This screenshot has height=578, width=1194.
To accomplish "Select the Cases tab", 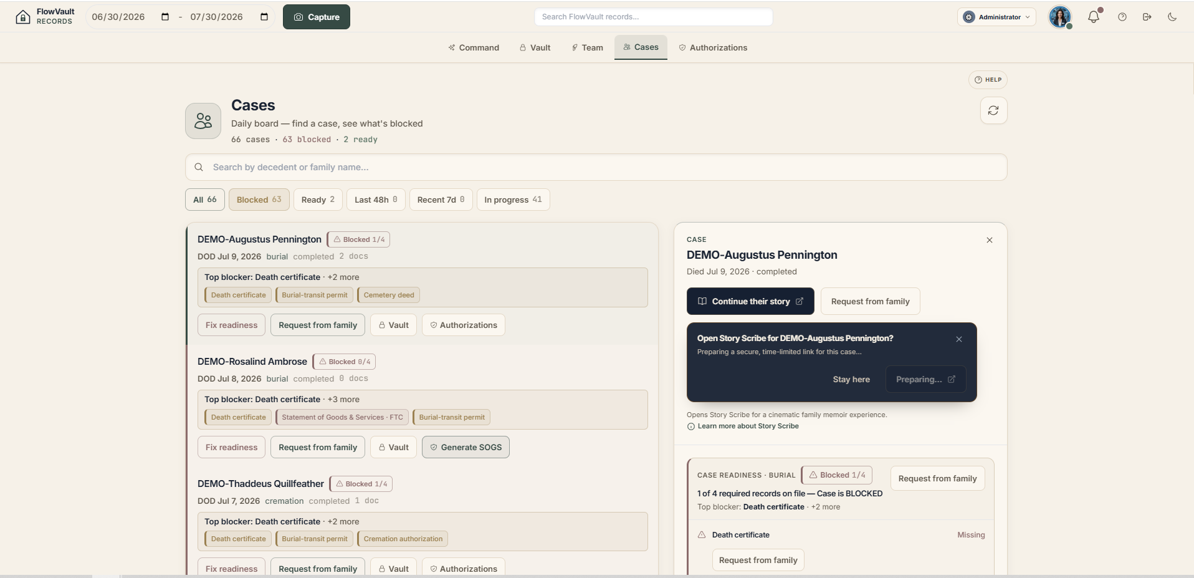I will (641, 47).
